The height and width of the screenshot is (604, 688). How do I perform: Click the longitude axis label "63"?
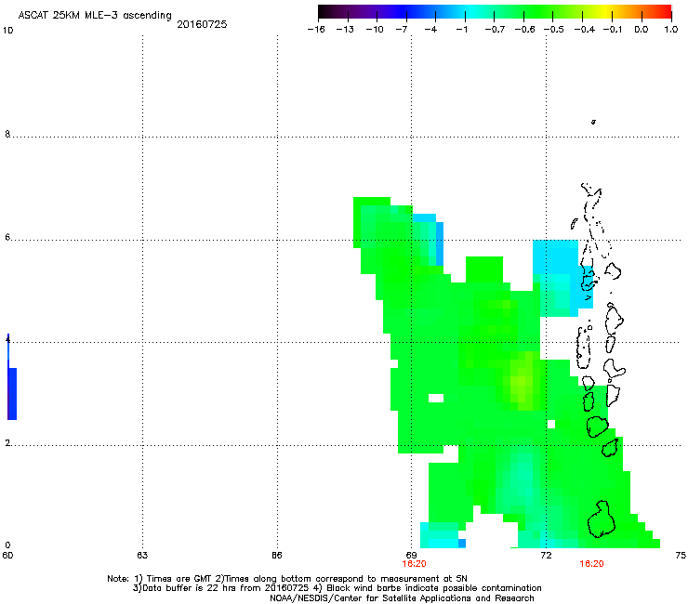[142, 556]
